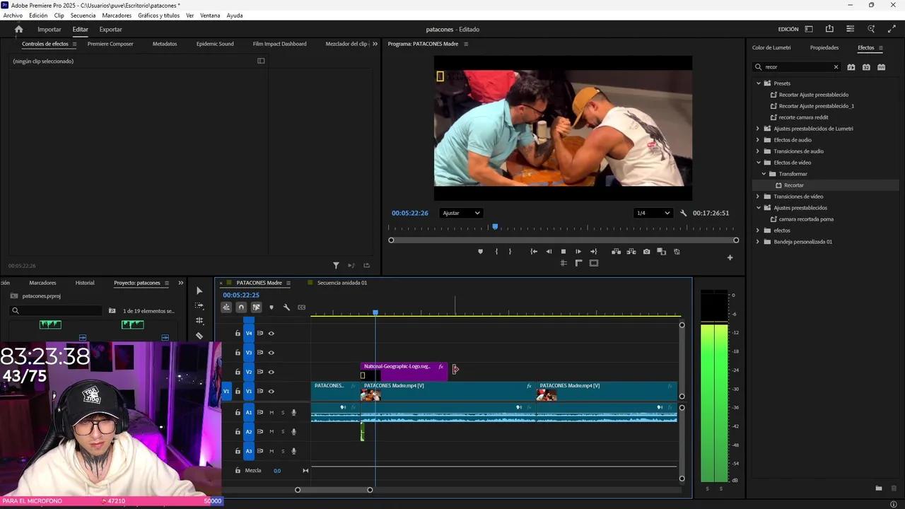Collapse Efectos de vídeo folder
The width and height of the screenshot is (905, 509).
759,163
